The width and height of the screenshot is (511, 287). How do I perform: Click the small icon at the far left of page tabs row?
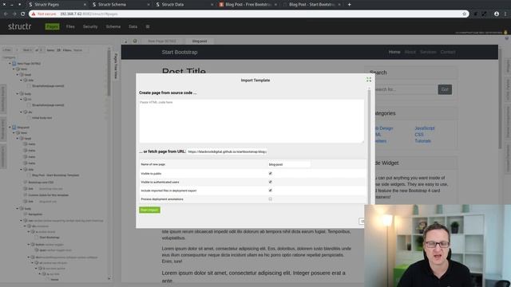tap(125, 41)
